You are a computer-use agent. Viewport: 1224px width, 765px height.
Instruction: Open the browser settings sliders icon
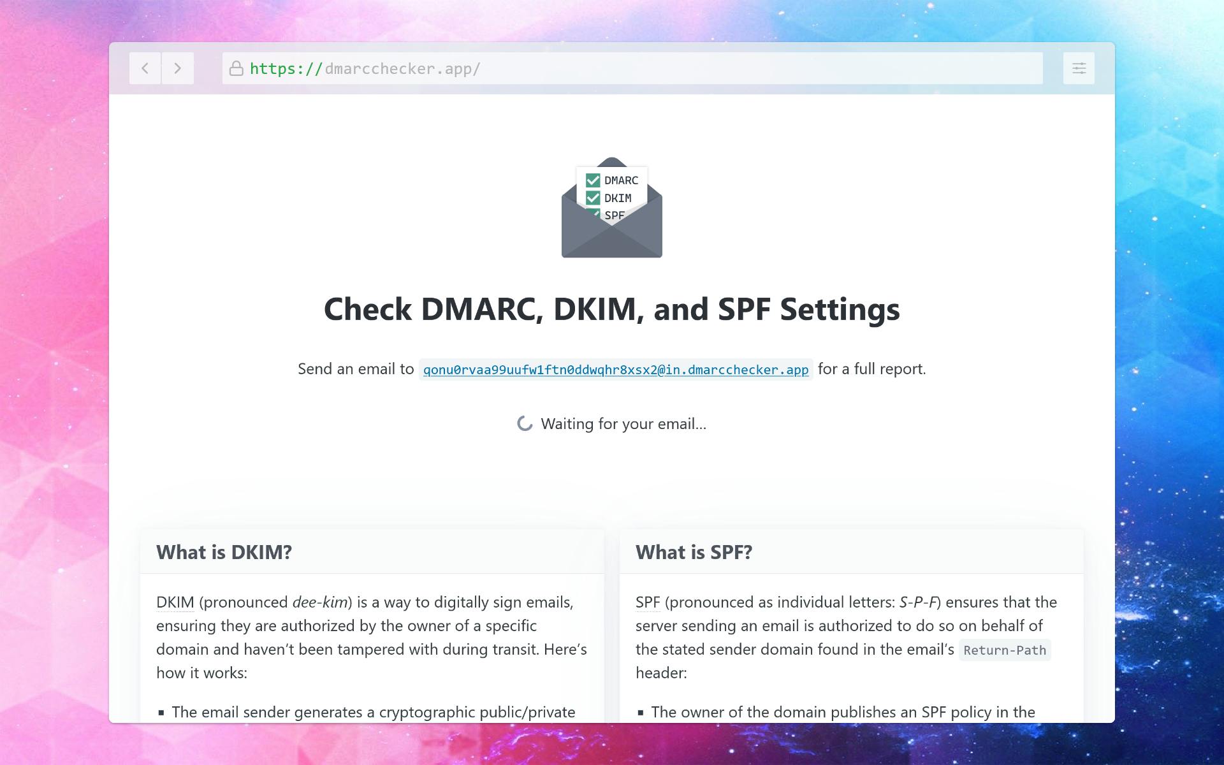coord(1079,68)
